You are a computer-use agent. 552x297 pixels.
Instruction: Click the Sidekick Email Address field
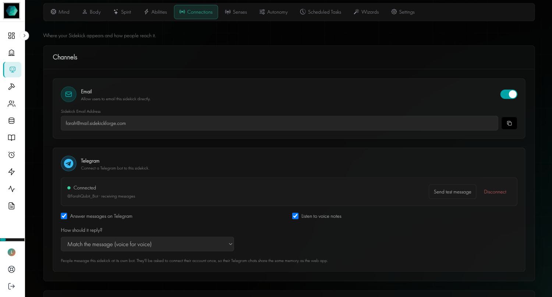[279, 123]
